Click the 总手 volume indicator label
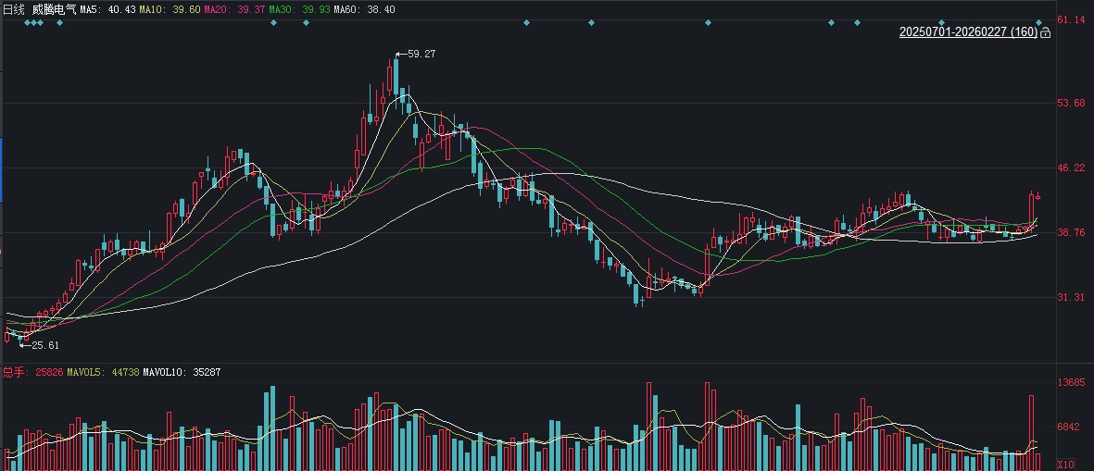 click(14, 372)
